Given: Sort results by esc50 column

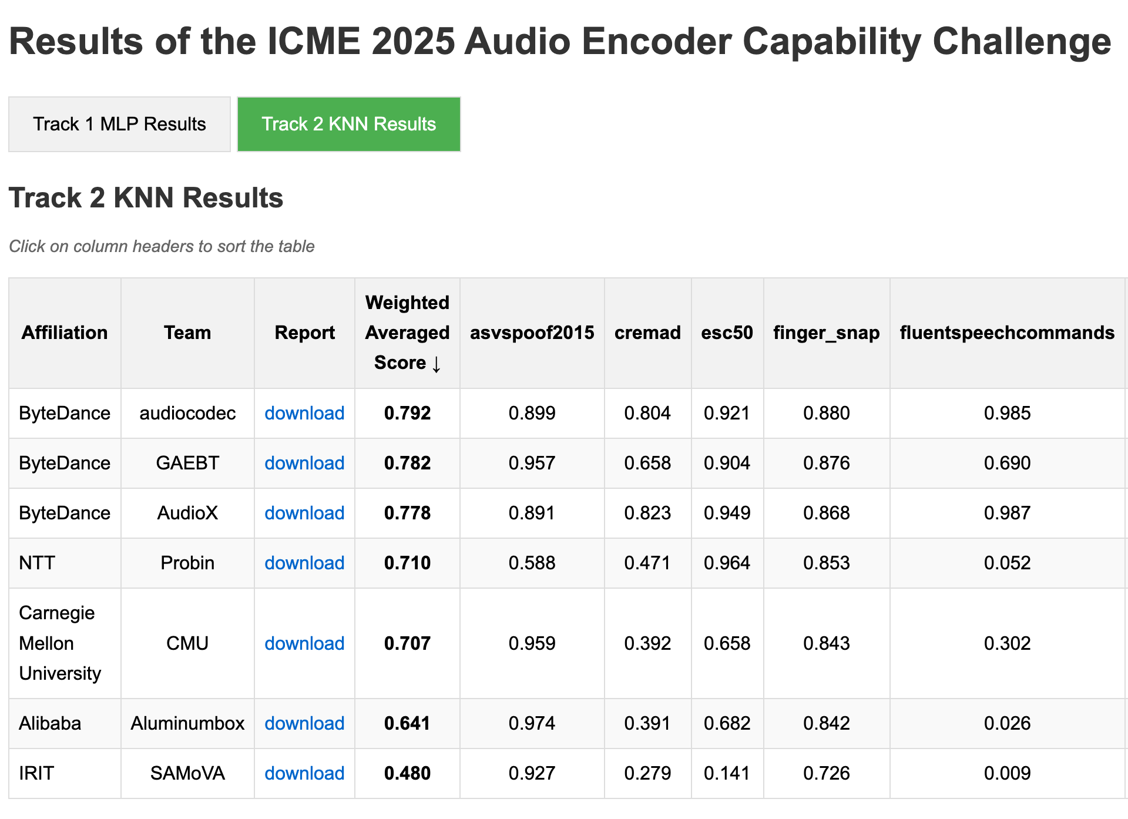Looking at the screenshot, I should pyautogui.click(x=727, y=333).
